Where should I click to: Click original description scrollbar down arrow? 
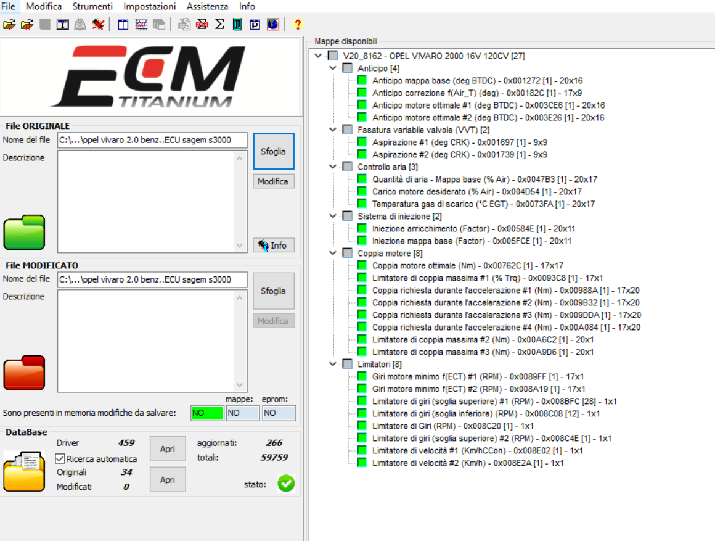[x=240, y=246]
